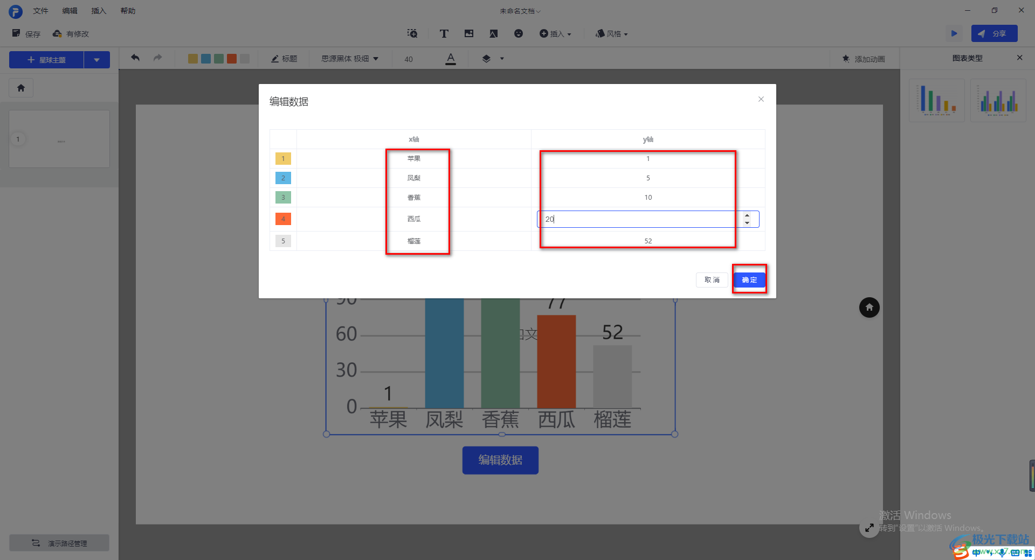Select the y-axis cell with value 10
This screenshot has width=1035, height=560.
click(648, 198)
